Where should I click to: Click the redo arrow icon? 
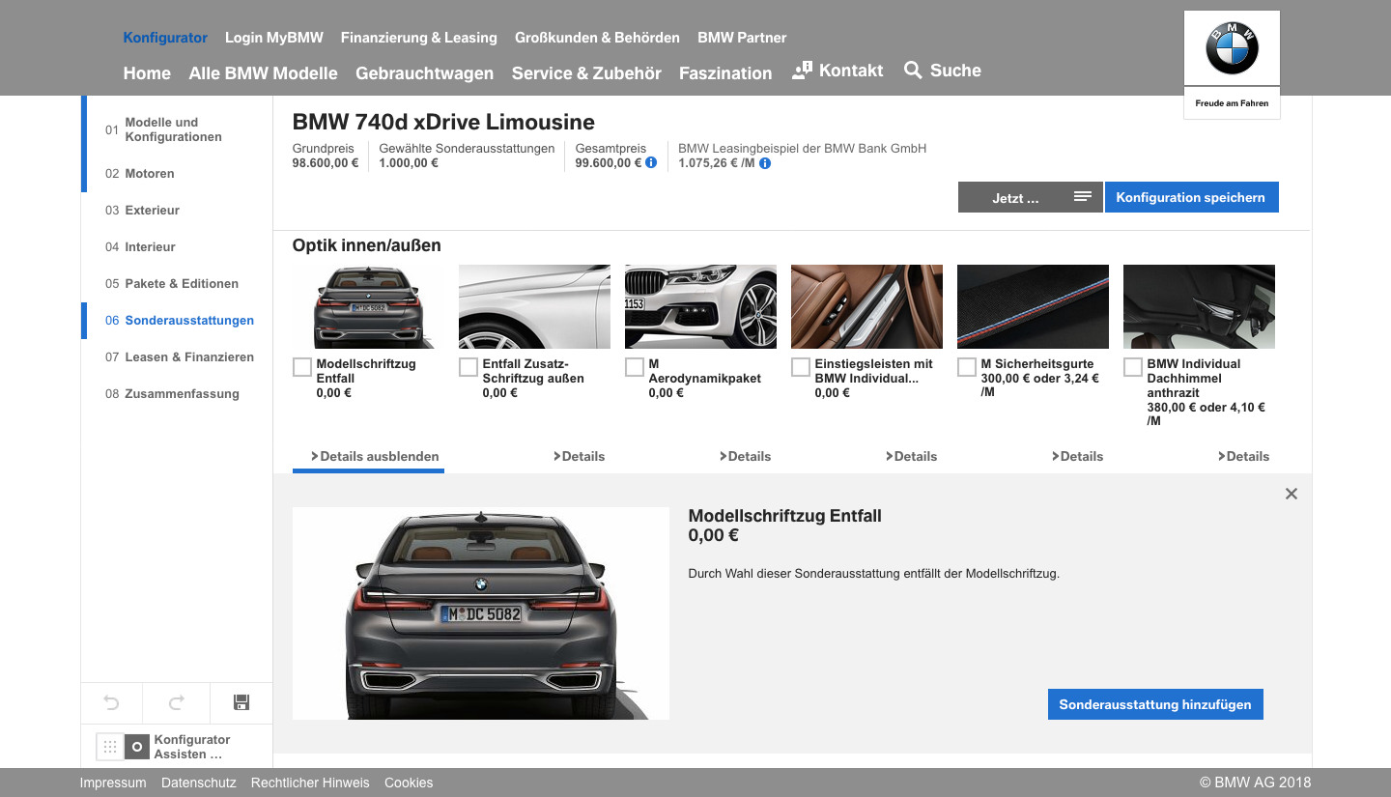176,703
